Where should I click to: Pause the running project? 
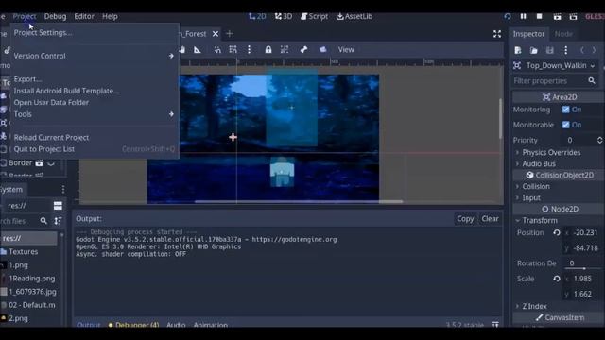[x=523, y=16]
